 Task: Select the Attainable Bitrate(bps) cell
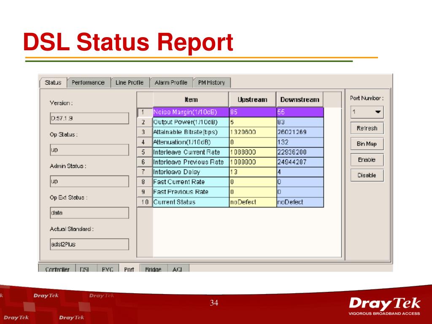pos(191,132)
